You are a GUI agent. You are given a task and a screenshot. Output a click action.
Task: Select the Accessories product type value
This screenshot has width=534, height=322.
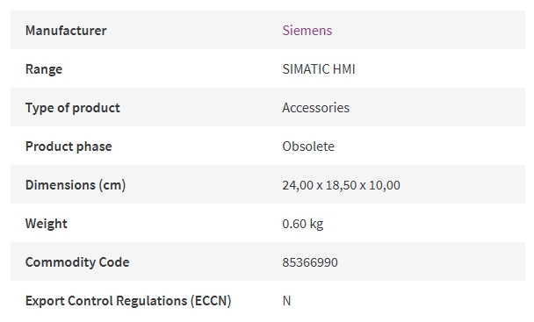coord(315,108)
